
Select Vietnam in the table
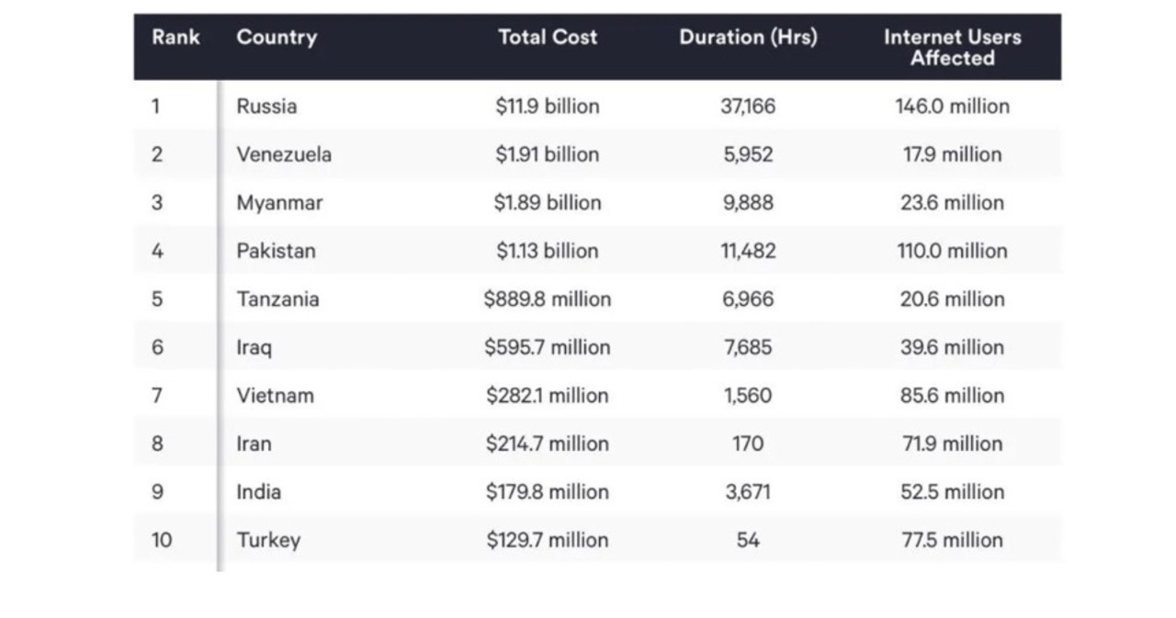275,396
